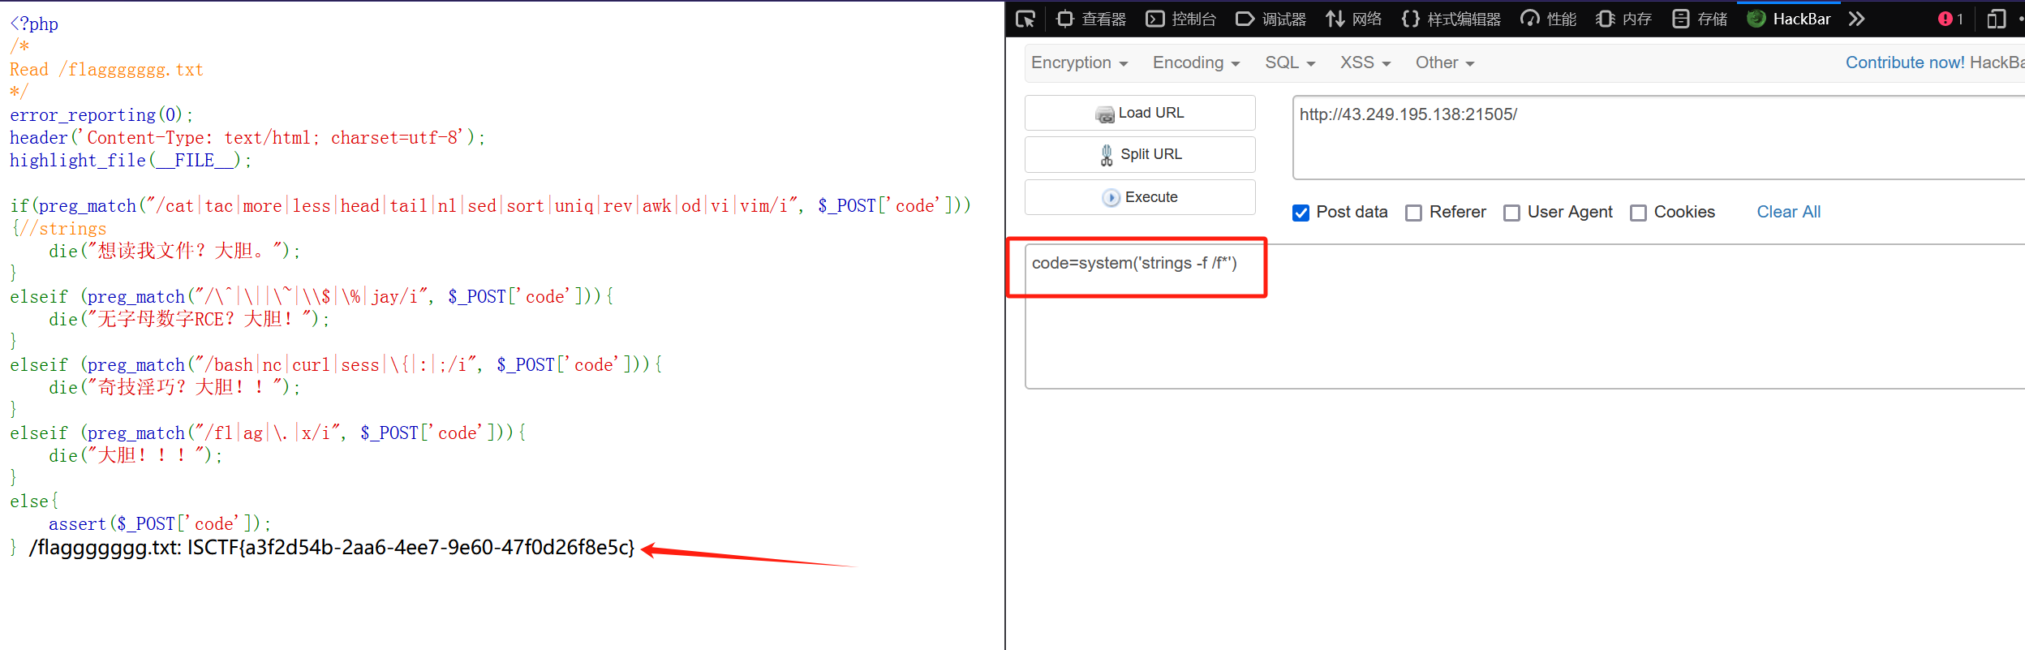Screen dimensions: 2025x650
Task: Switch to the HackBar tab
Action: tap(1789, 19)
